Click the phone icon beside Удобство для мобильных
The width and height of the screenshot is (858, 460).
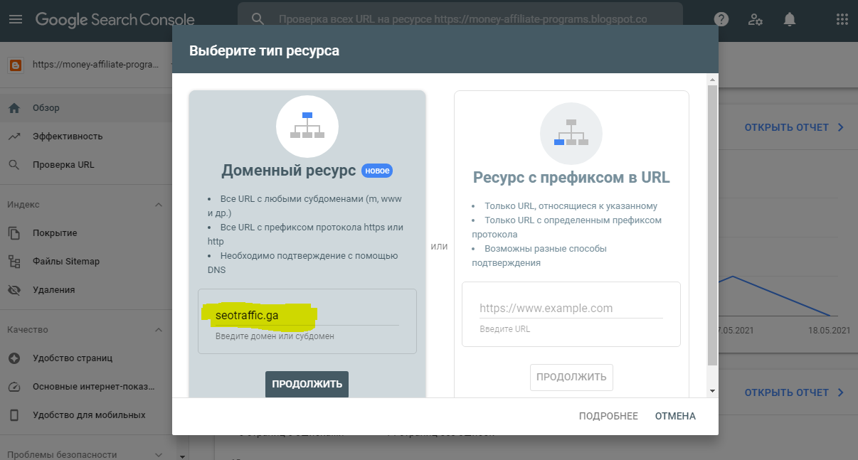14,415
